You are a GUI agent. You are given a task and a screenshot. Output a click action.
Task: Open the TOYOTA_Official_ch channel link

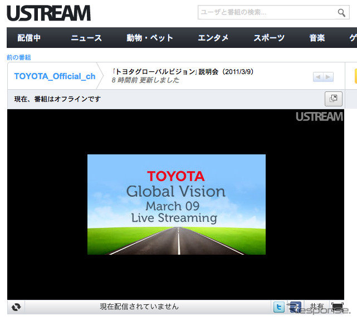(x=55, y=76)
